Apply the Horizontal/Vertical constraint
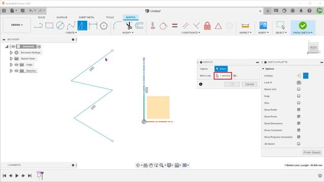Viewport: 324px width, 182px height. point(153,26)
